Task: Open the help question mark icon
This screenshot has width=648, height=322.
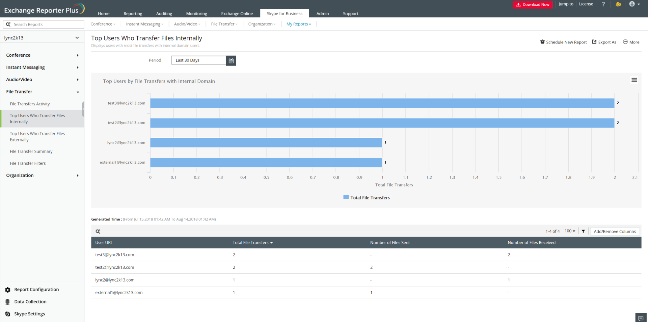Action: tap(603, 4)
